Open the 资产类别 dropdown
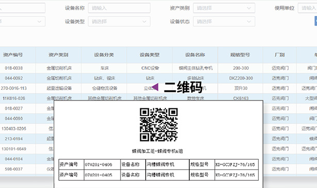The image size is (317, 188). (x=224, y=8)
